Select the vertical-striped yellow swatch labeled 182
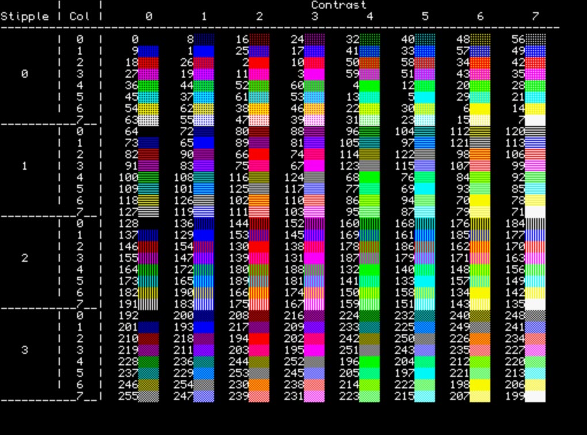 148,293
